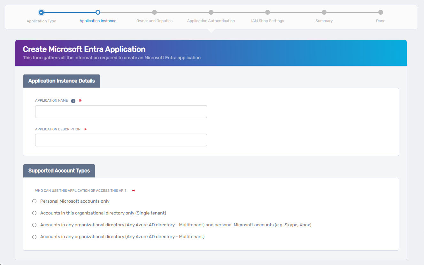Click the Owner and Deputies step dot
The width and height of the screenshot is (424, 265).
(154, 12)
